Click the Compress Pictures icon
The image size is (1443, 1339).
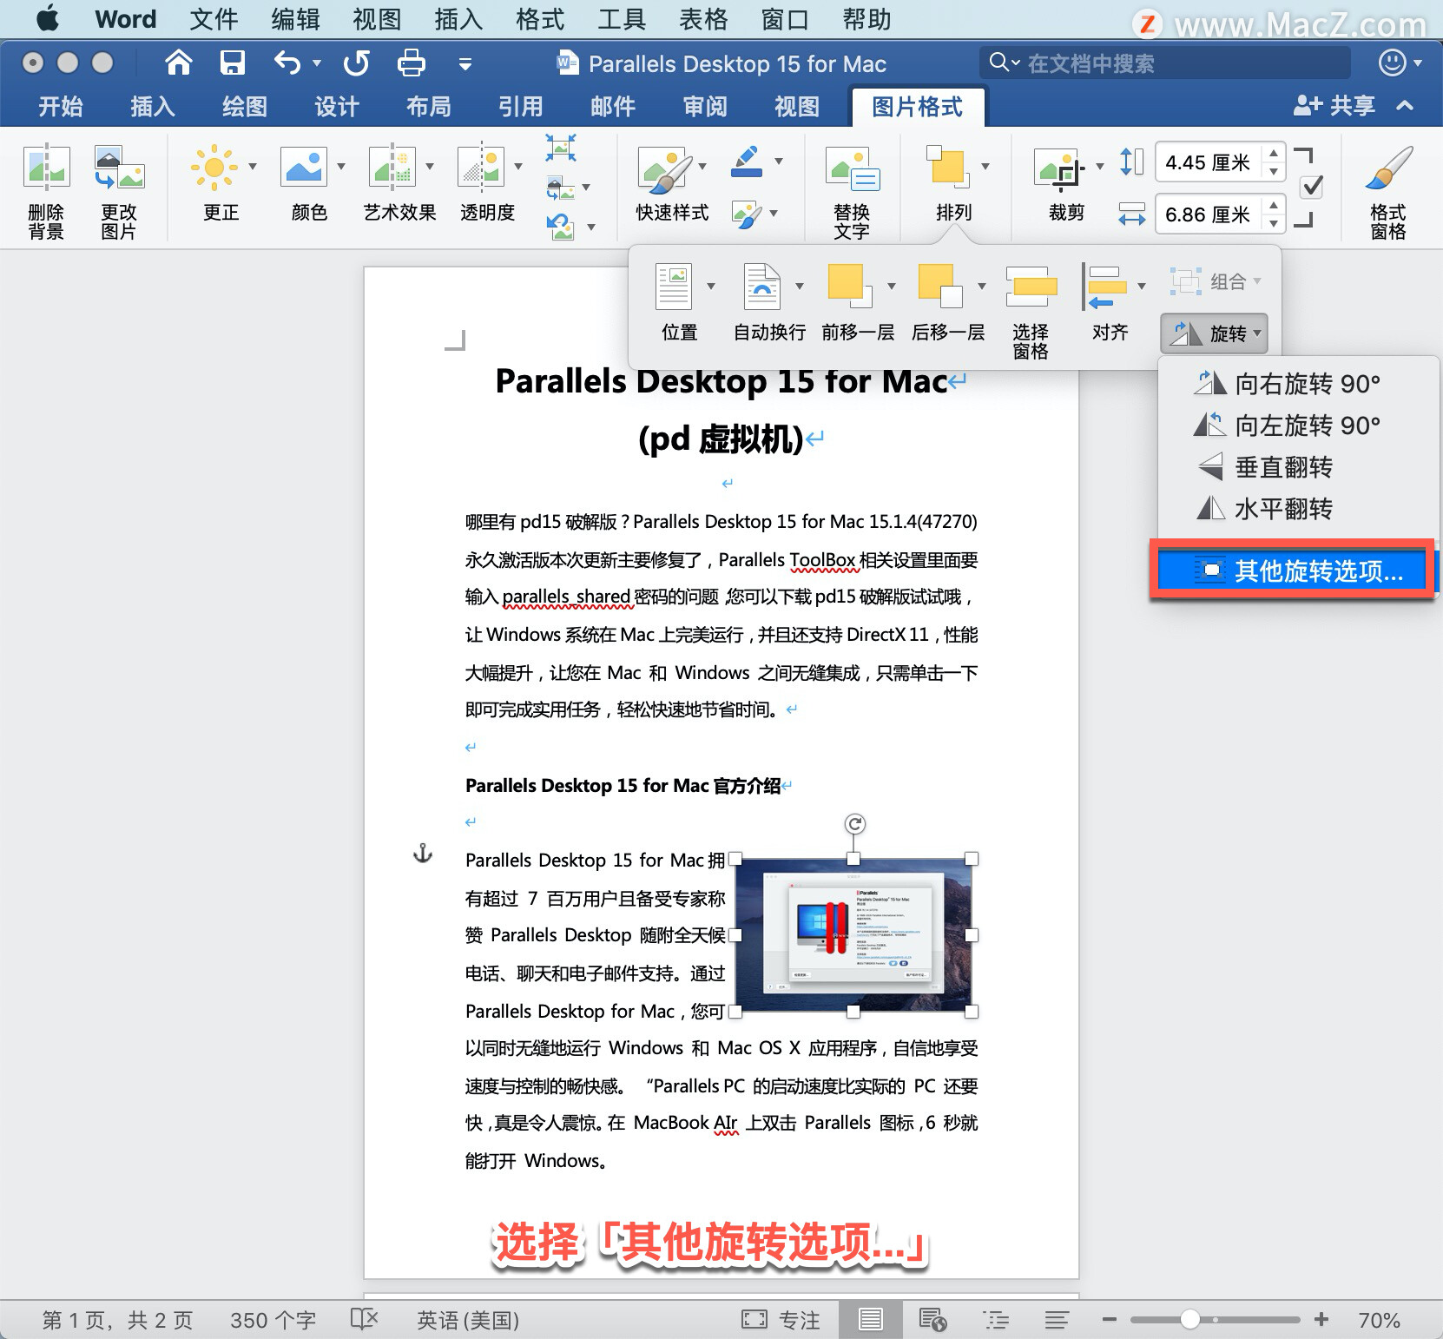(x=561, y=147)
